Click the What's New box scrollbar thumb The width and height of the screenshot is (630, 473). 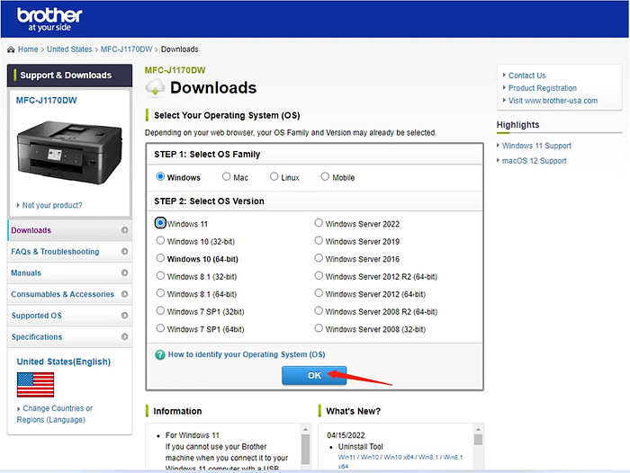(478, 440)
